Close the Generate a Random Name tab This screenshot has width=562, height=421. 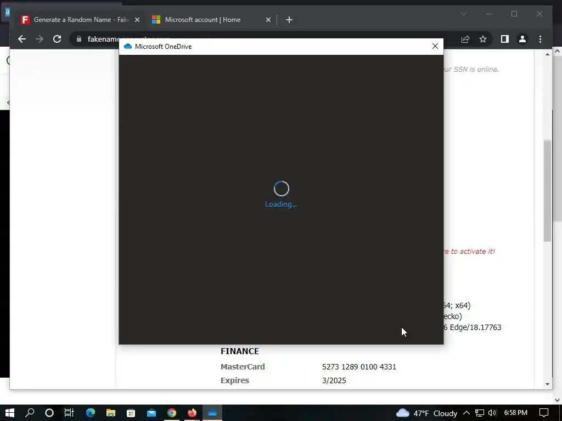pyautogui.click(x=137, y=20)
